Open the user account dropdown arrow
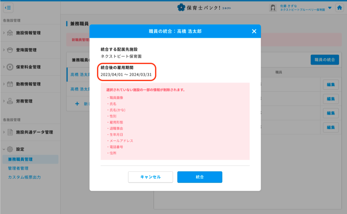Image resolution: width=347 pixels, height=214 pixels. [330, 8]
